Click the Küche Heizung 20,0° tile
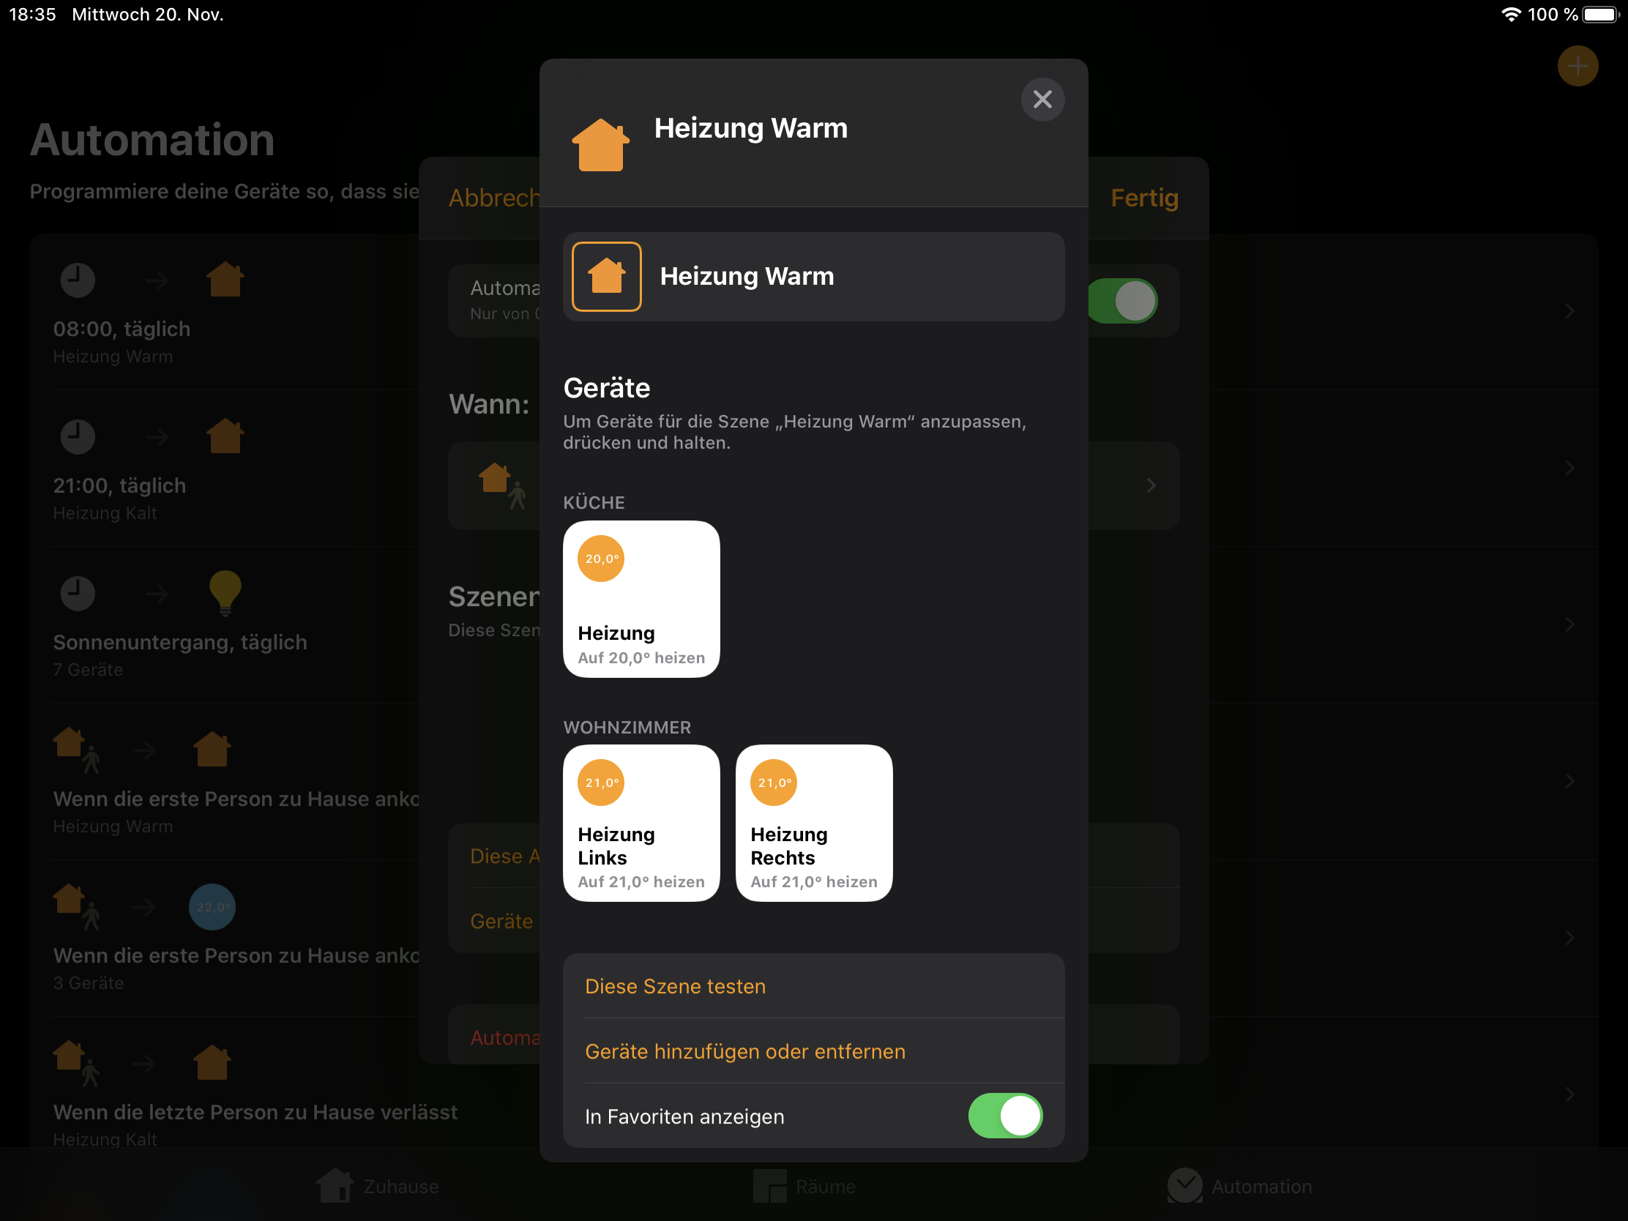This screenshot has width=1628, height=1221. [641, 599]
